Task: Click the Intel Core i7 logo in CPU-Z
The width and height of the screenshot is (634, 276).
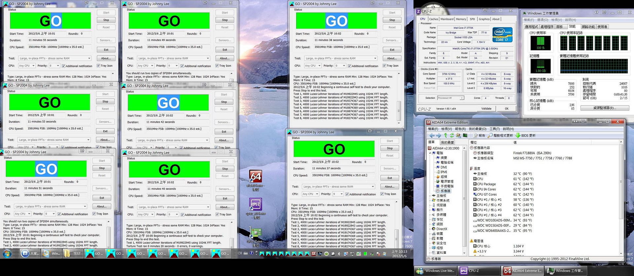Action: (502, 35)
